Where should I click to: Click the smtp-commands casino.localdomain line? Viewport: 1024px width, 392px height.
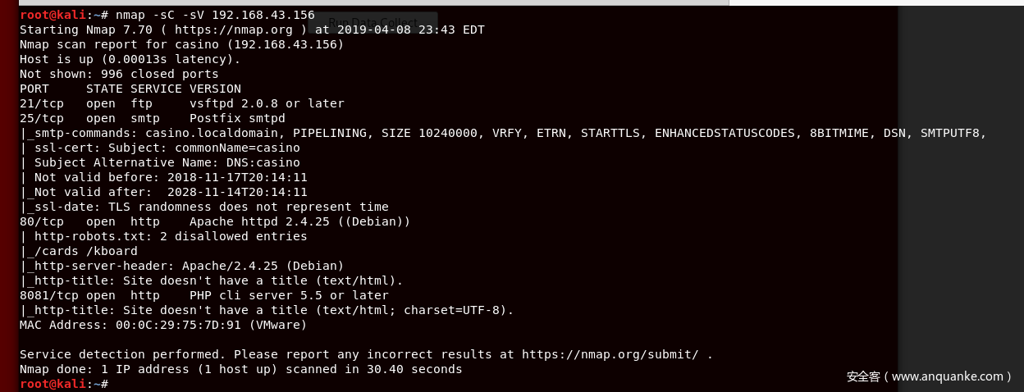point(503,133)
